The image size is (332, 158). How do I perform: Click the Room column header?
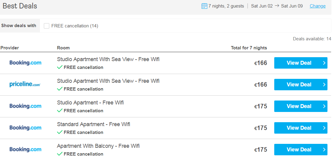pyautogui.click(x=63, y=48)
